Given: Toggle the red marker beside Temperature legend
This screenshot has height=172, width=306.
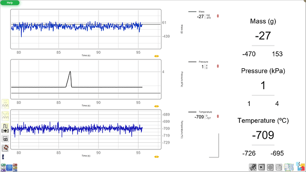Looking at the screenshot, I should [x=218, y=117].
